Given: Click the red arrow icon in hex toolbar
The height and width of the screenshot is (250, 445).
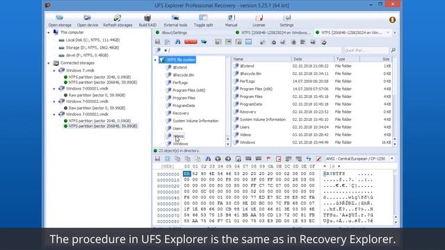Looking at the screenshot, I should 268,159.
